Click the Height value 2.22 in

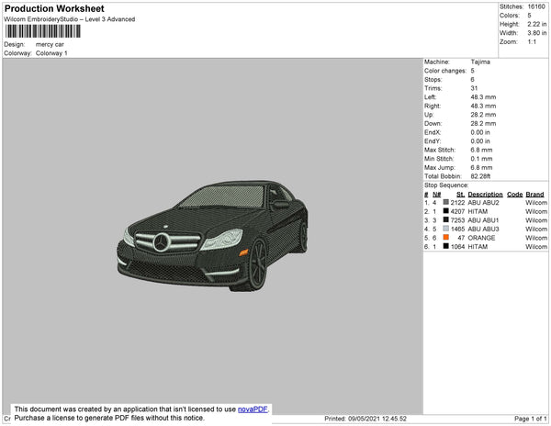coord(537,24)
